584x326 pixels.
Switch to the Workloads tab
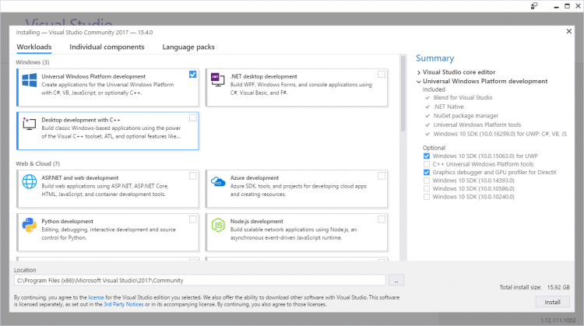click(x=34, y=47)
